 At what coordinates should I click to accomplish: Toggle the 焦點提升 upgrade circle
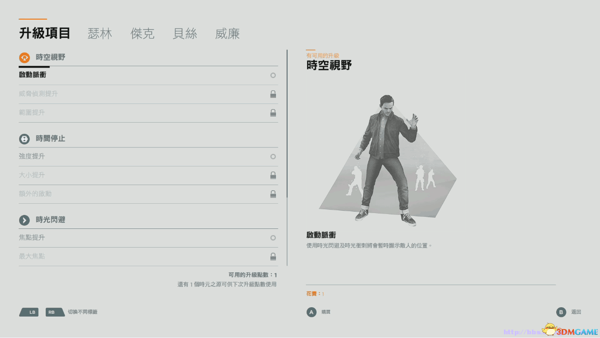click(x=273, y=238)
